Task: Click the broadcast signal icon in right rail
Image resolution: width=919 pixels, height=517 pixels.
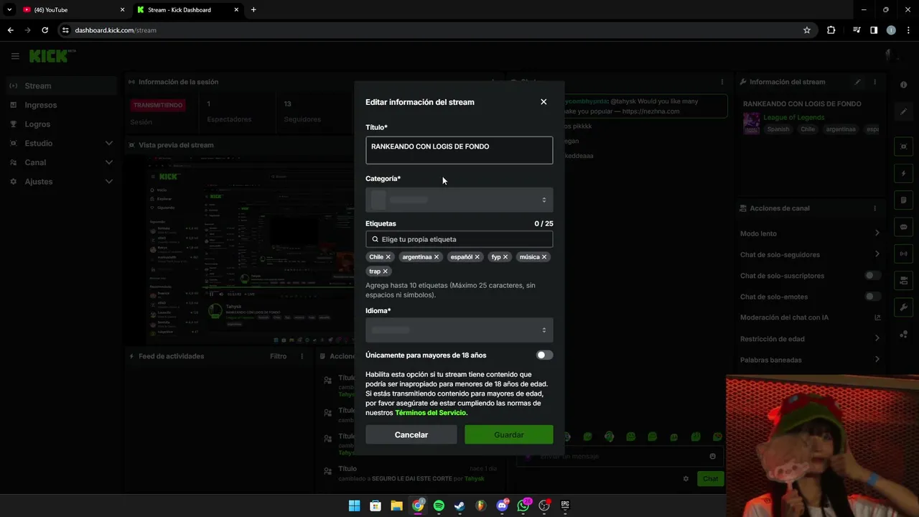Action: click(904, 253)
